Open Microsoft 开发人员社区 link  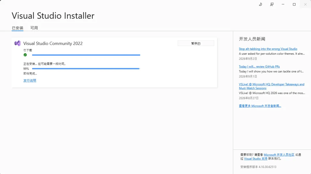[x=279, y=155]
